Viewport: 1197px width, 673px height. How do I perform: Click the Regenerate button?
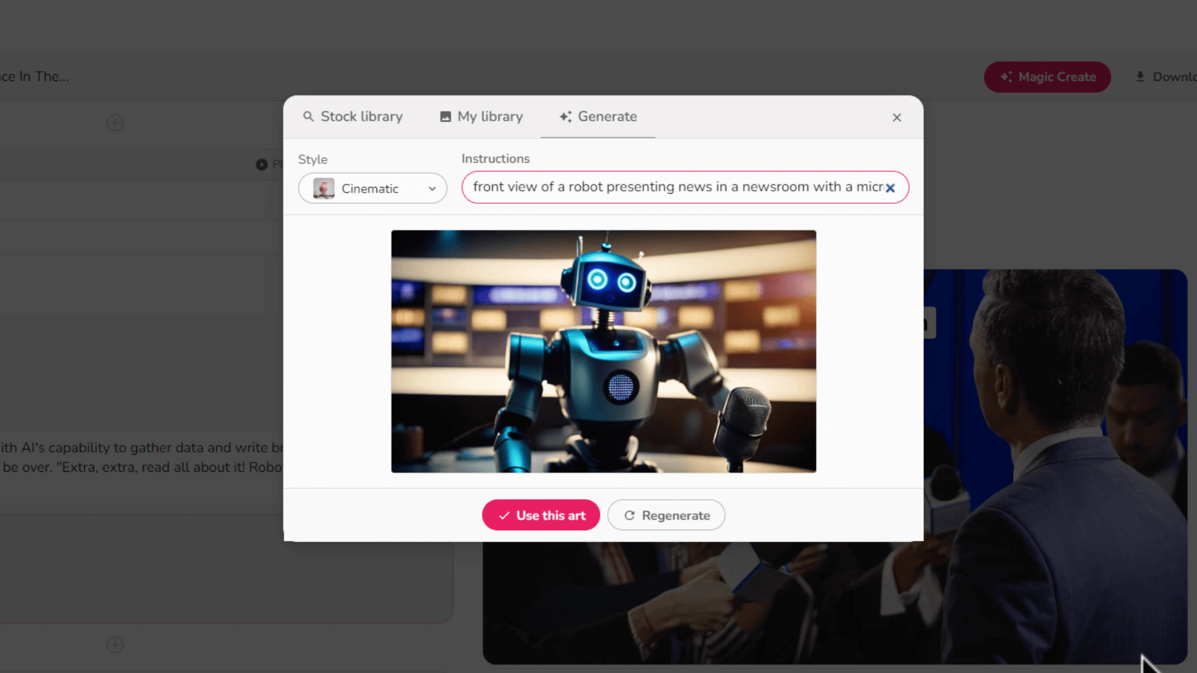click(666, 515)
